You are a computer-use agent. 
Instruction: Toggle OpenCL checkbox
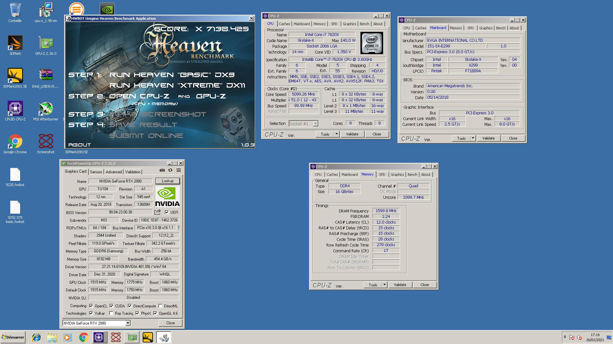coord(91,306)
